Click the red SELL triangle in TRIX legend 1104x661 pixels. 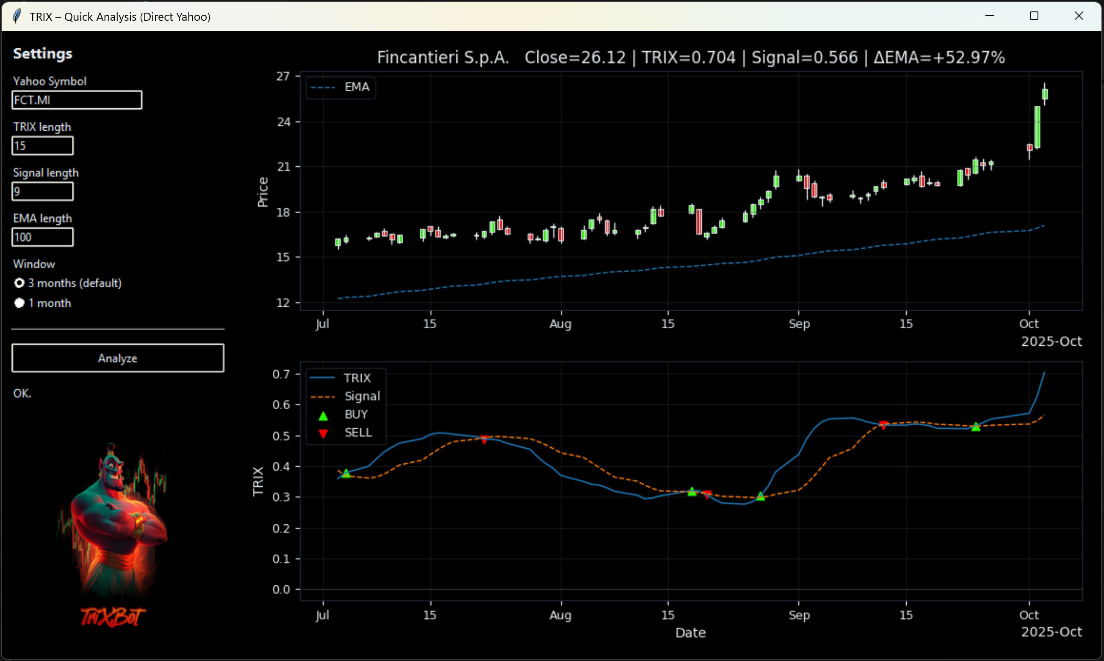point(323,433)
